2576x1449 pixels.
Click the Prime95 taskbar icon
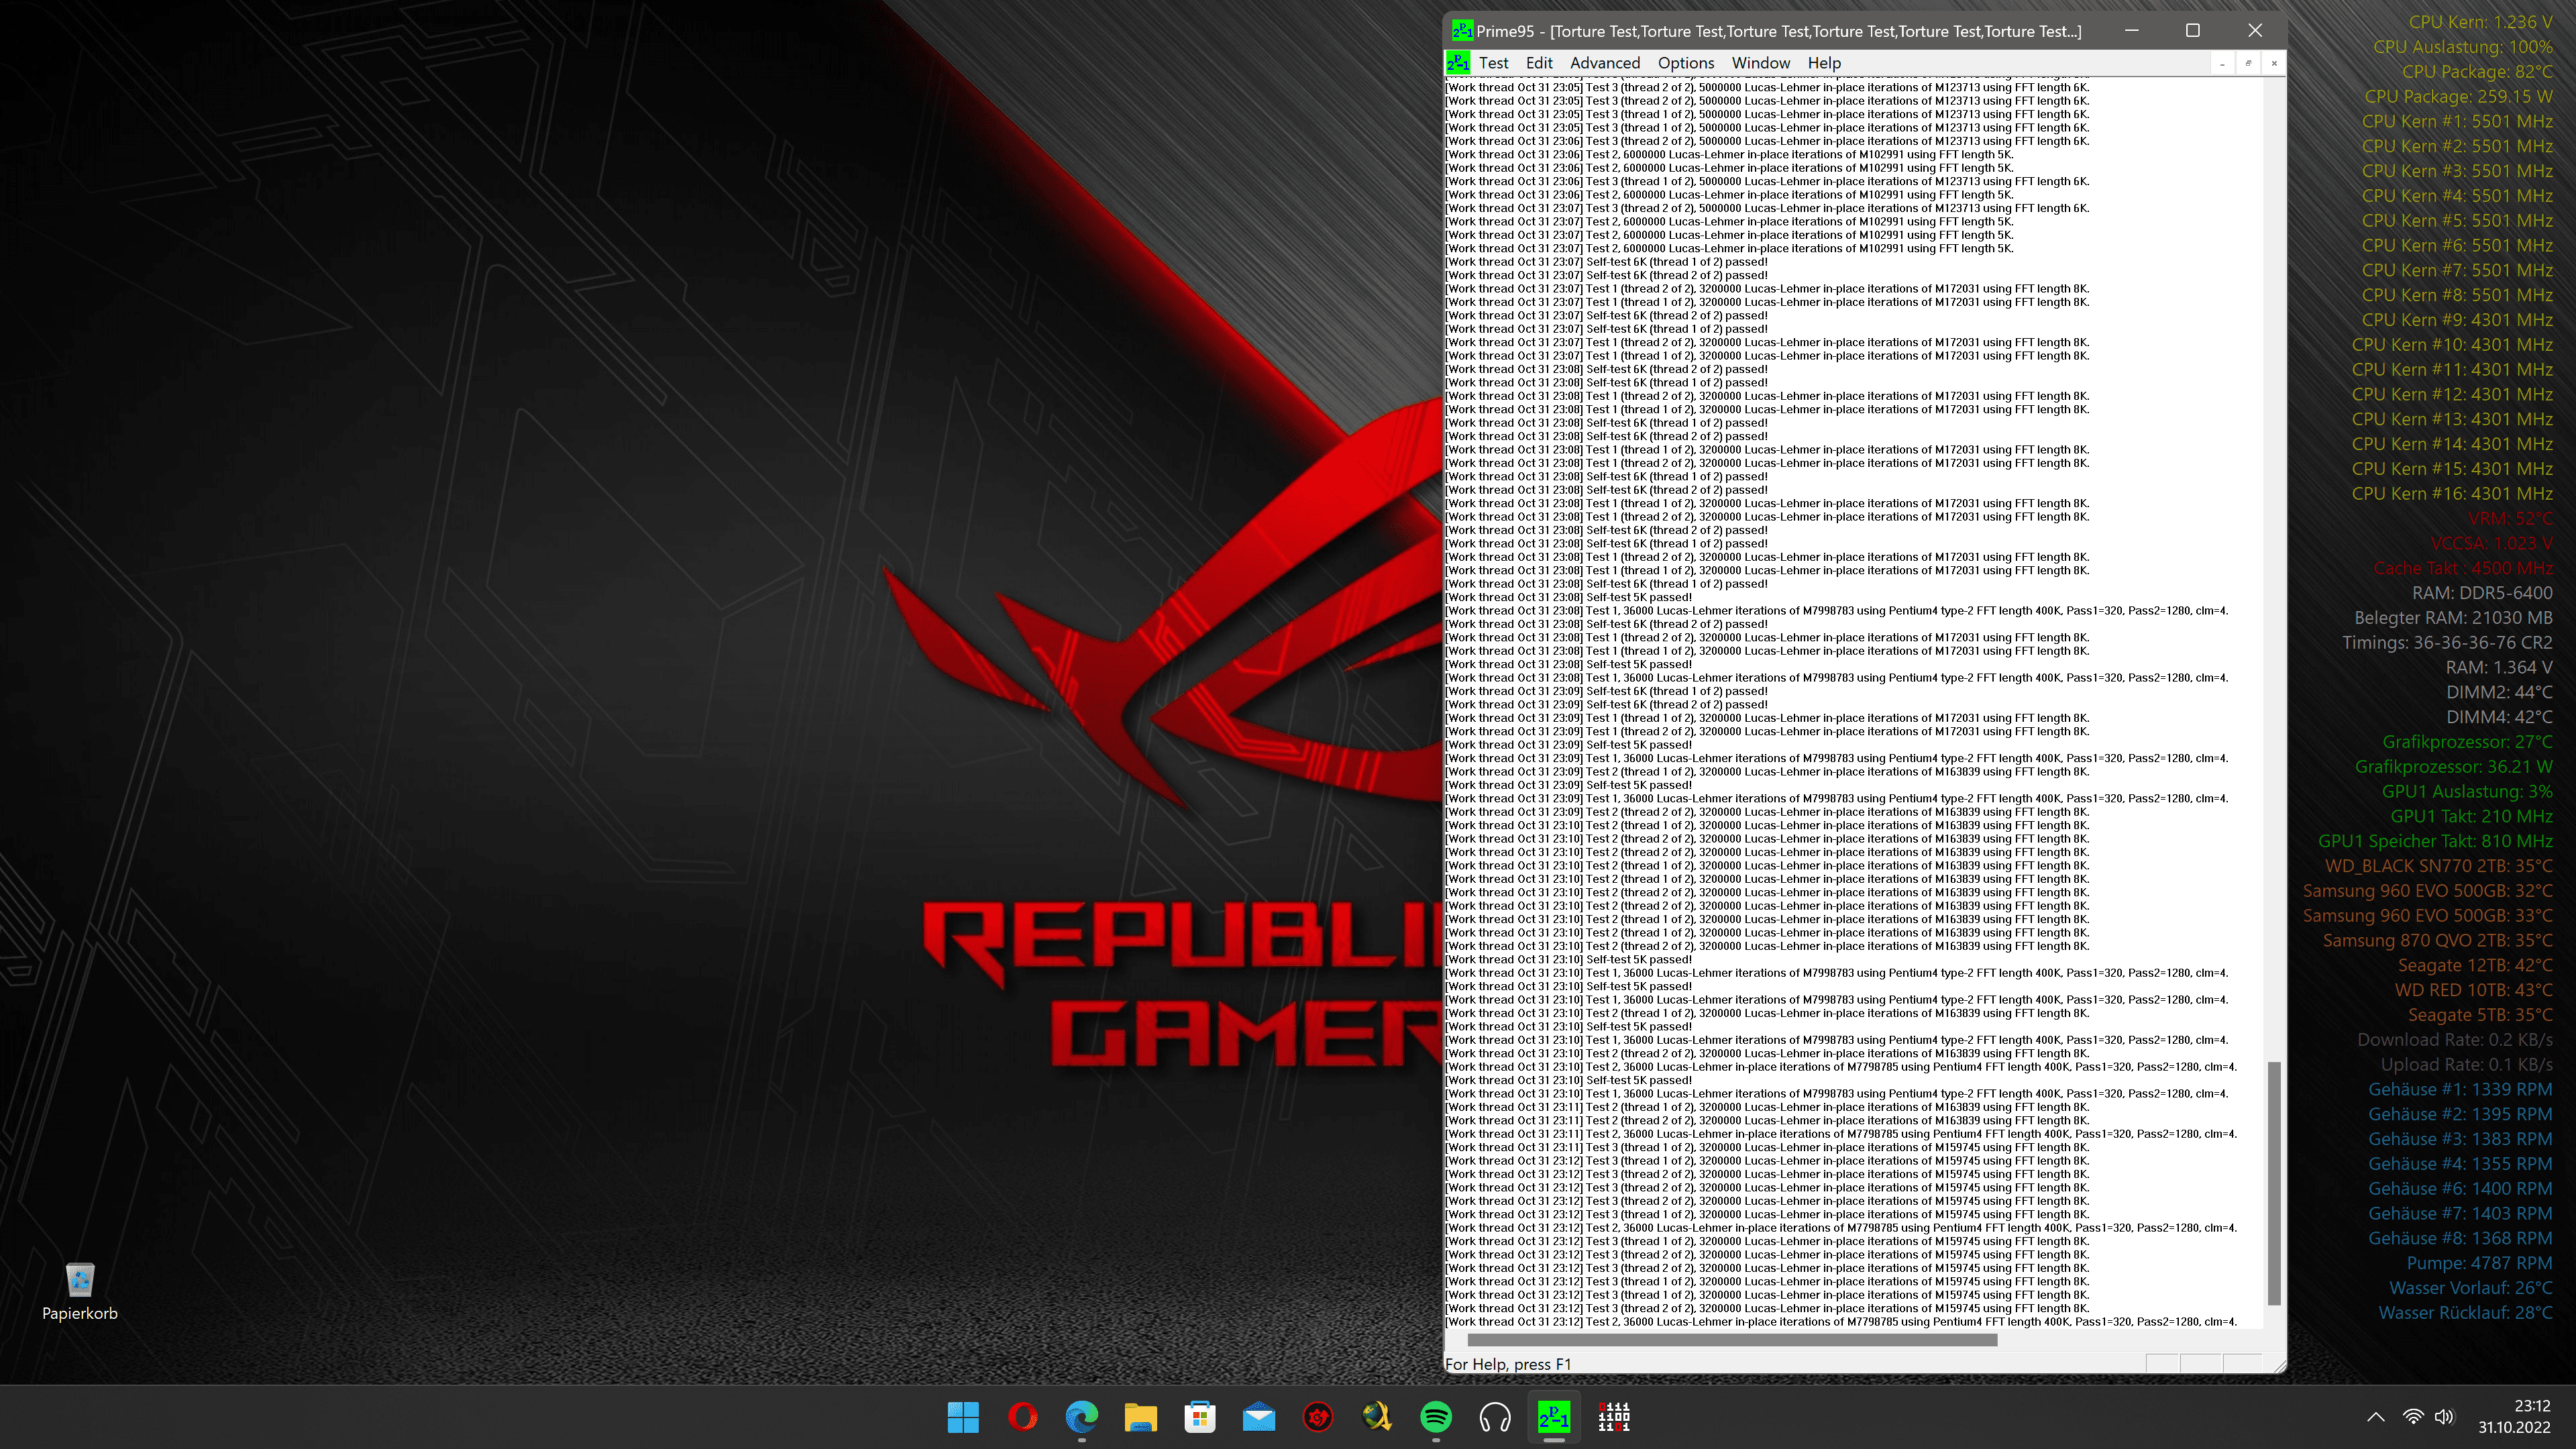(x=1554, y=1417)
